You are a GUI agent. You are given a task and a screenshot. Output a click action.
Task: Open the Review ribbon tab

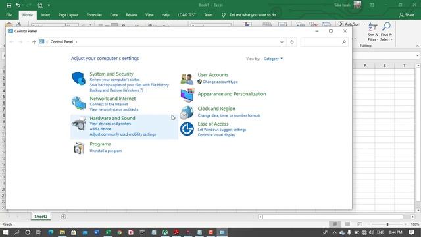click(132, 15)
